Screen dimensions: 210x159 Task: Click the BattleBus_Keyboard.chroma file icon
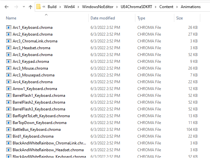(x=9, y=130)
